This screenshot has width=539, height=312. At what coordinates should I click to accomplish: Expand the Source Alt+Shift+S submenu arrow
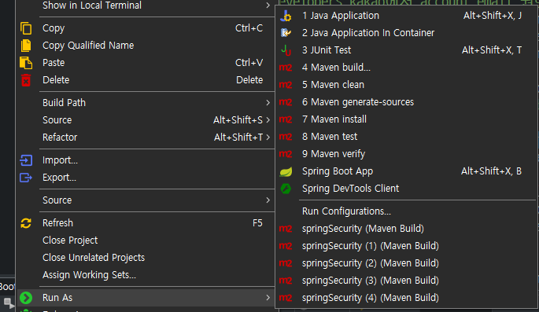[x=268, y=119]
